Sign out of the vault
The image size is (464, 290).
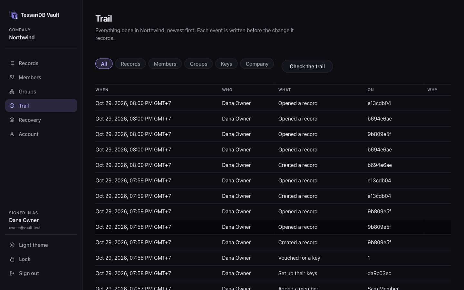coord(41,273)
